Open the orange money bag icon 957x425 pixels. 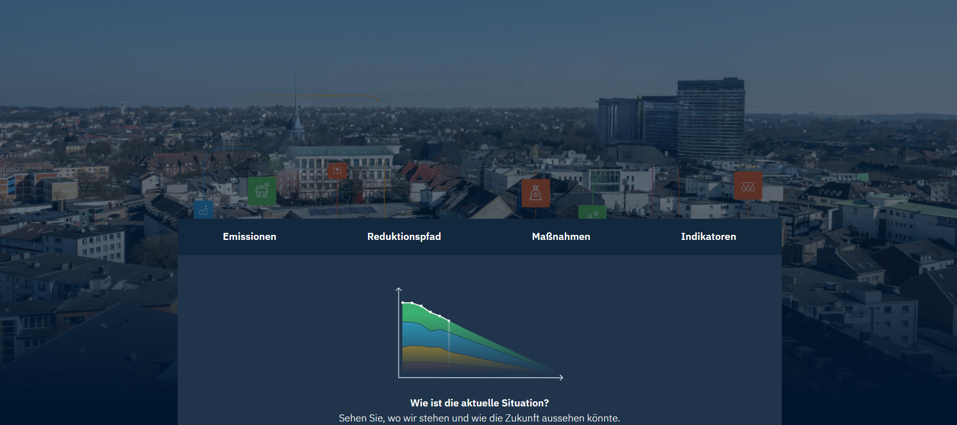coord(536,193)
